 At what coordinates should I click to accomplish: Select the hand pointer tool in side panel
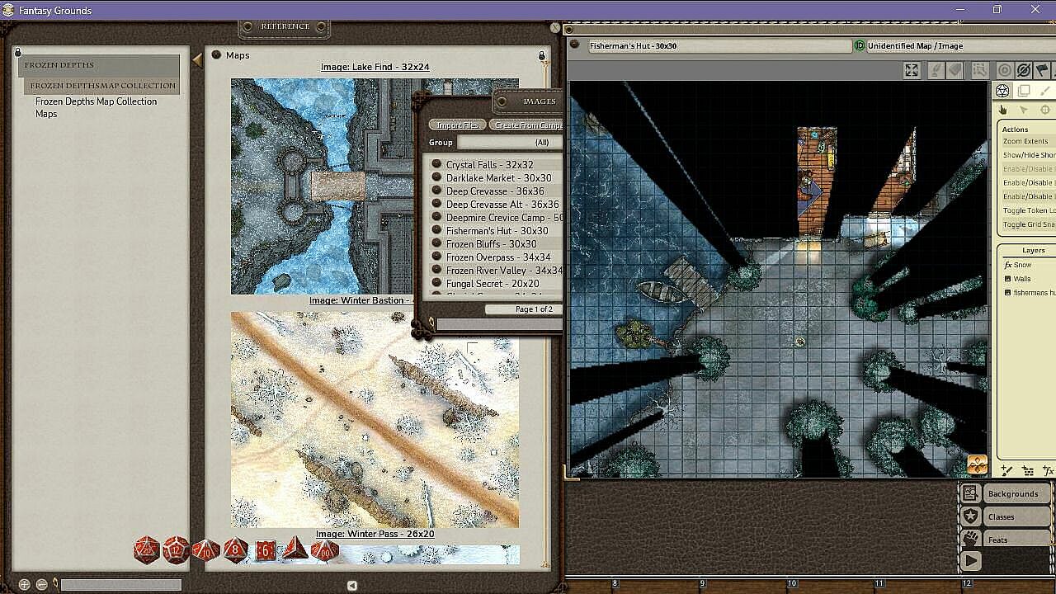coord(1003,110)
